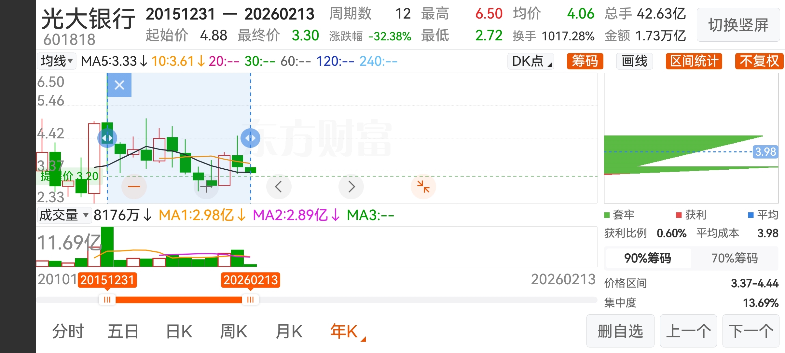Open the 均线 indicator dropdown

tap(56, 61)
